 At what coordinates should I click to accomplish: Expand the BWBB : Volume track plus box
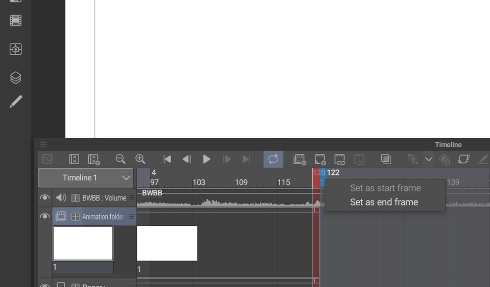click(x=76, y=198)
